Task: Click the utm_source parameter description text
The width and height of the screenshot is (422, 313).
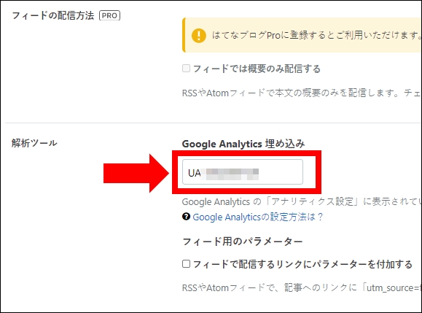Action: tap(302, 288)
